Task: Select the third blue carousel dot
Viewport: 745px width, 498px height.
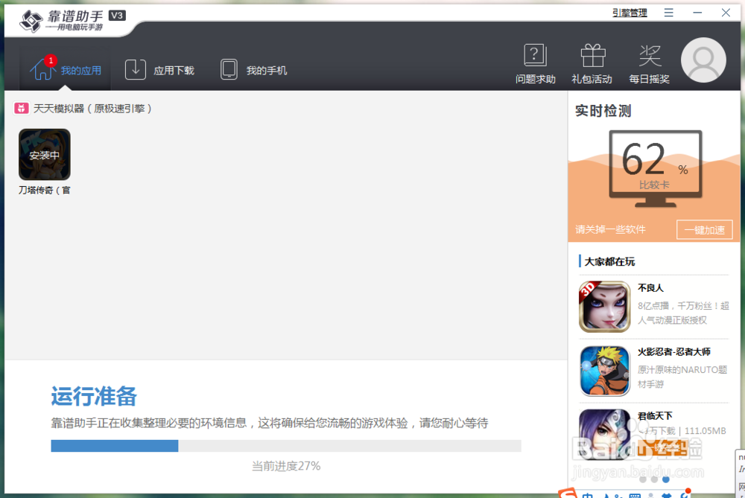Action: point(665,479)
